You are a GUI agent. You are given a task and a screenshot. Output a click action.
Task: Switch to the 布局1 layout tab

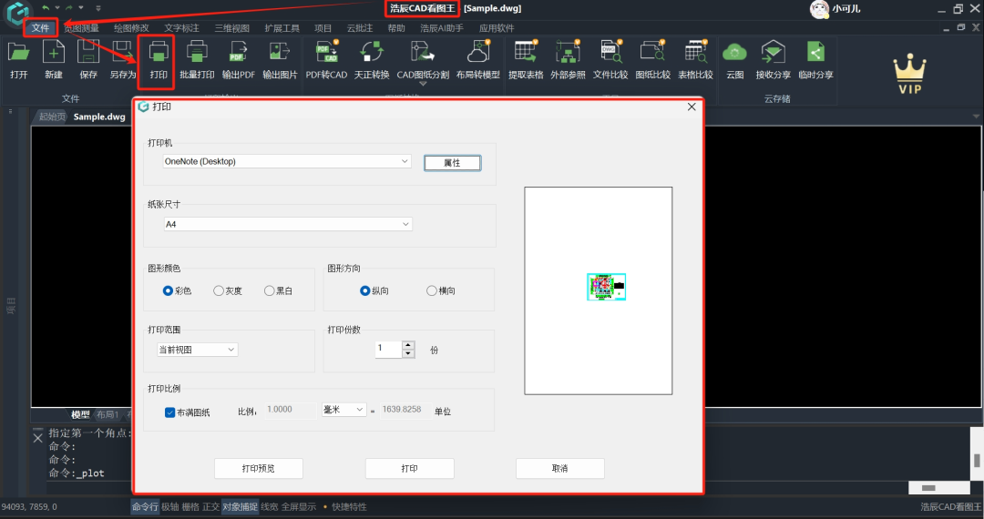[x=108, y=414]
